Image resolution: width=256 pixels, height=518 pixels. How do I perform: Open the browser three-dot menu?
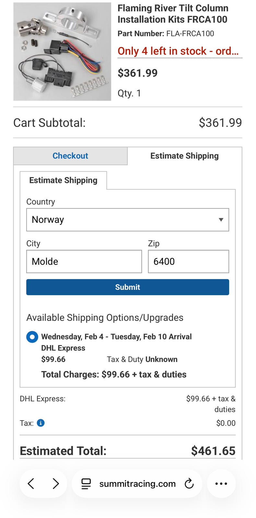coord(221,484)
